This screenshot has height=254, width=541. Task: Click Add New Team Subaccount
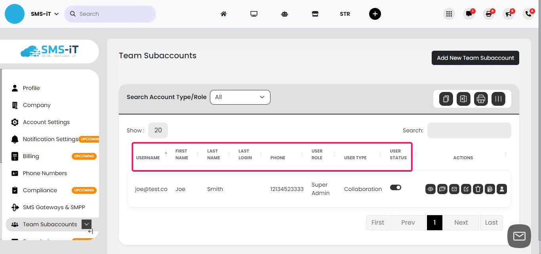click(x=475, y=58)
